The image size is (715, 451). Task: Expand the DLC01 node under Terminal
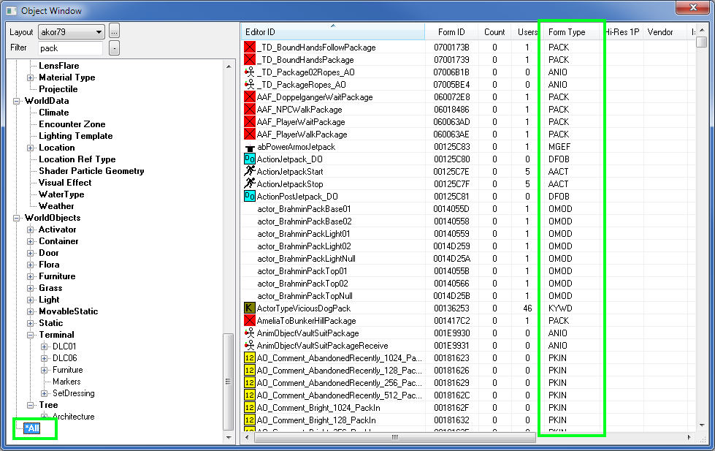click(x=45, y=346)
